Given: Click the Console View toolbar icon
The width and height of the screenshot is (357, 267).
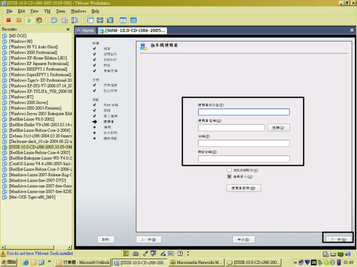Looking at the screenshot, I should tap(133, 20).
